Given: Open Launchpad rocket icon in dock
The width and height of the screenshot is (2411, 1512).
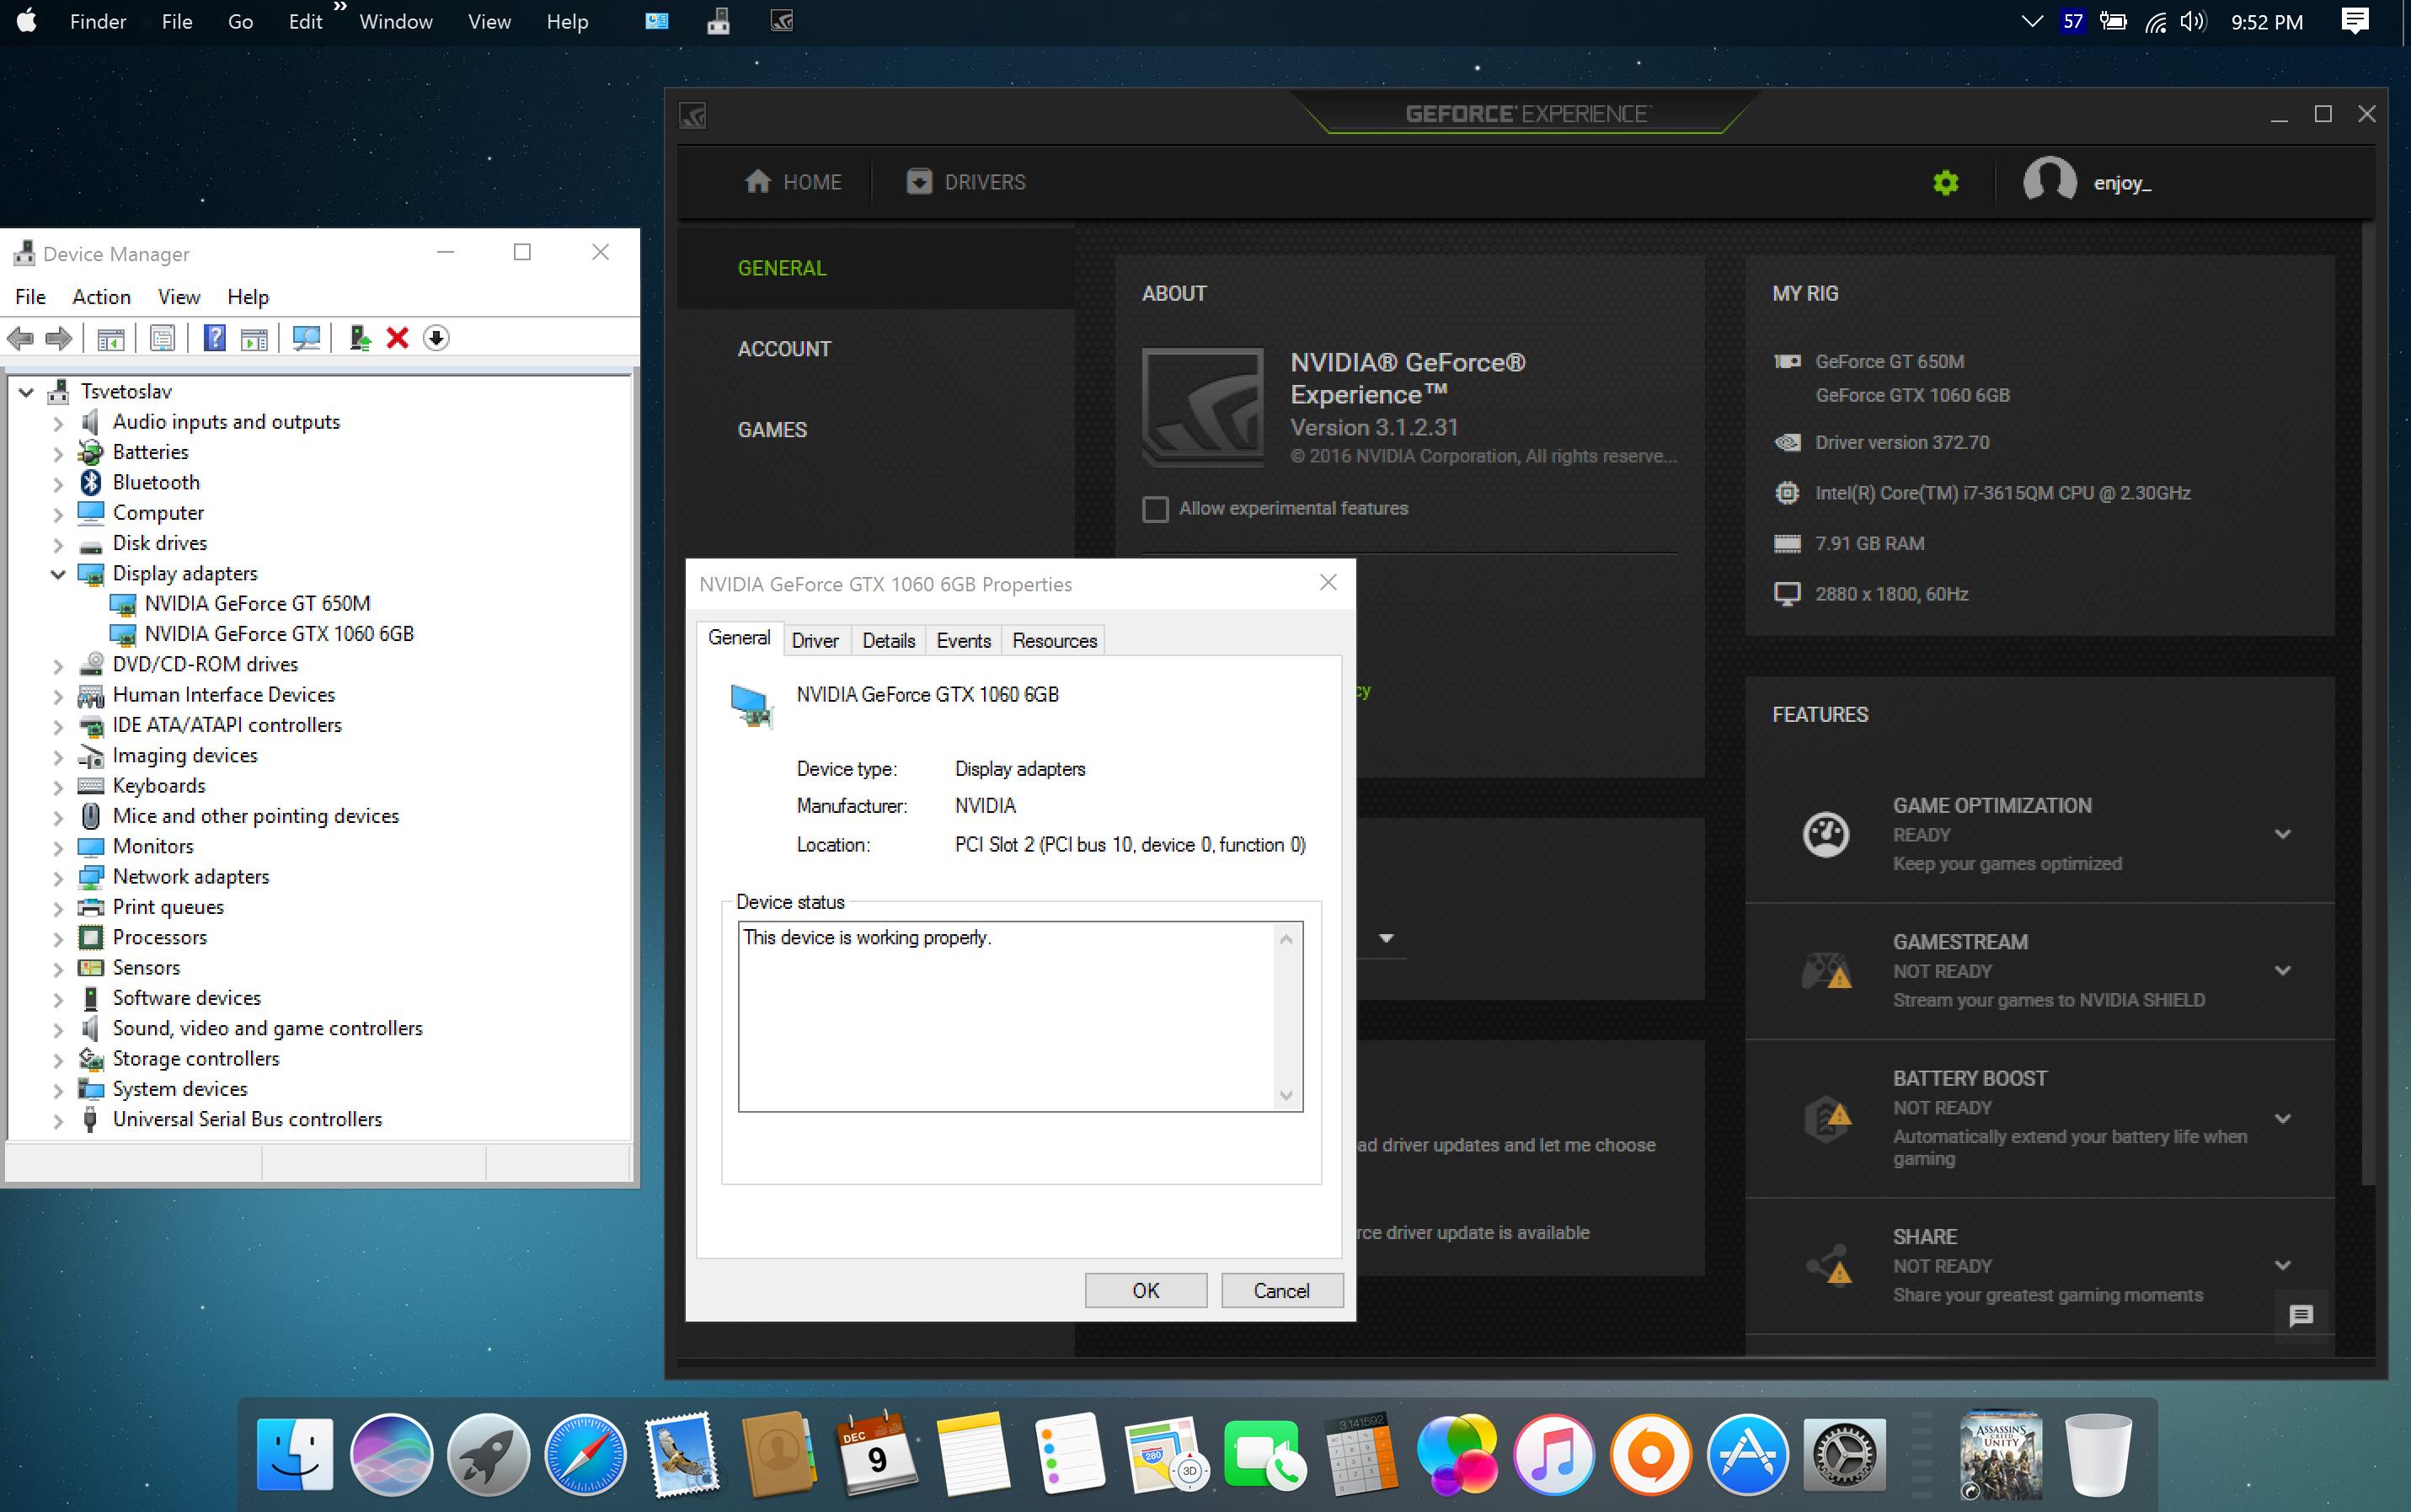Looking at the screenshot, I should pyautogui.click(x=488, y=1455).
